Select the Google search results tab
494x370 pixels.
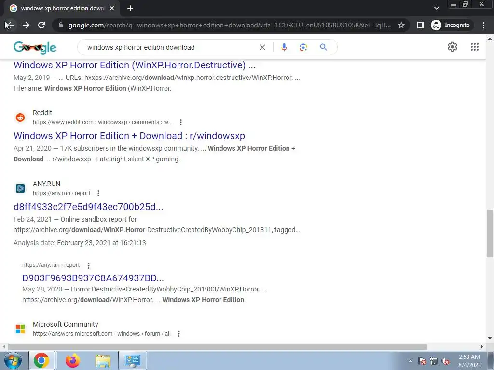point(61,9)
